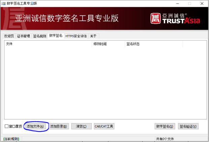Click the app icon in title bar
This screenshot has width=209, height=142.
[x=3, y=3]
